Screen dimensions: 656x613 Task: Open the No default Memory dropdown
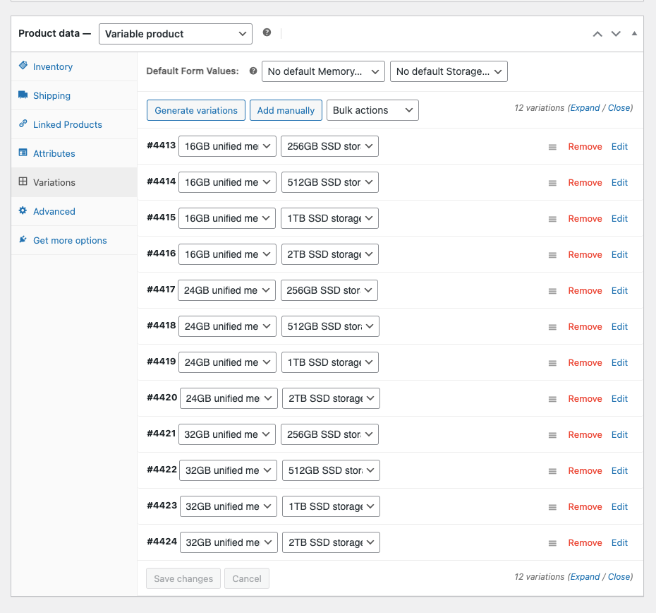(x=323, y=71)
